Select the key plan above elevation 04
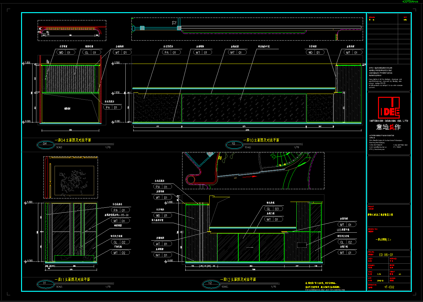423x302 pixels. [x=72, y=30]
